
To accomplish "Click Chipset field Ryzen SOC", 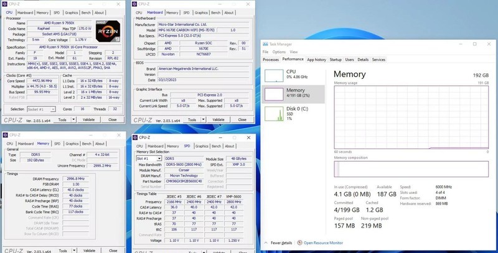I will [204, 43].
